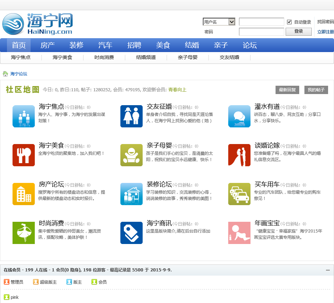The height and width of the screenshot is (303, 334).
Task: Click the home icon beside 海宁论坛 breadcrumb
Action: pos(6,74)
